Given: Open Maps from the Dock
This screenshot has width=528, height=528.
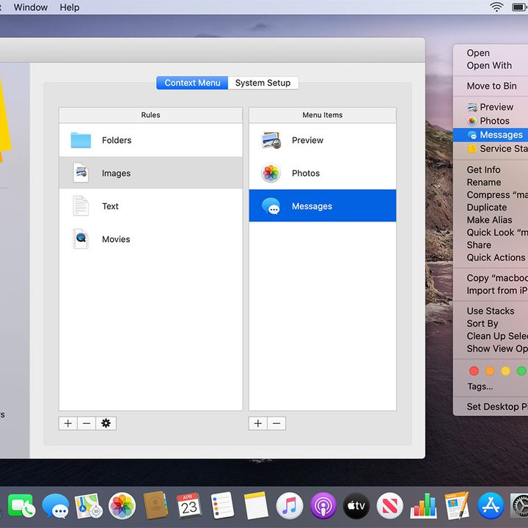Looking at the screenshot, I should [x=89, y=506].
